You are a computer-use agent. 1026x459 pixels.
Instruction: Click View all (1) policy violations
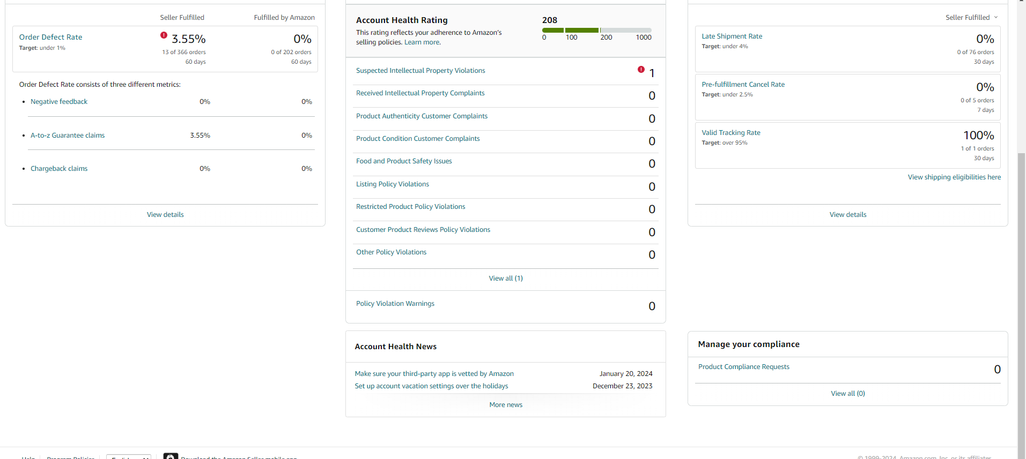[x=506, y=279]
